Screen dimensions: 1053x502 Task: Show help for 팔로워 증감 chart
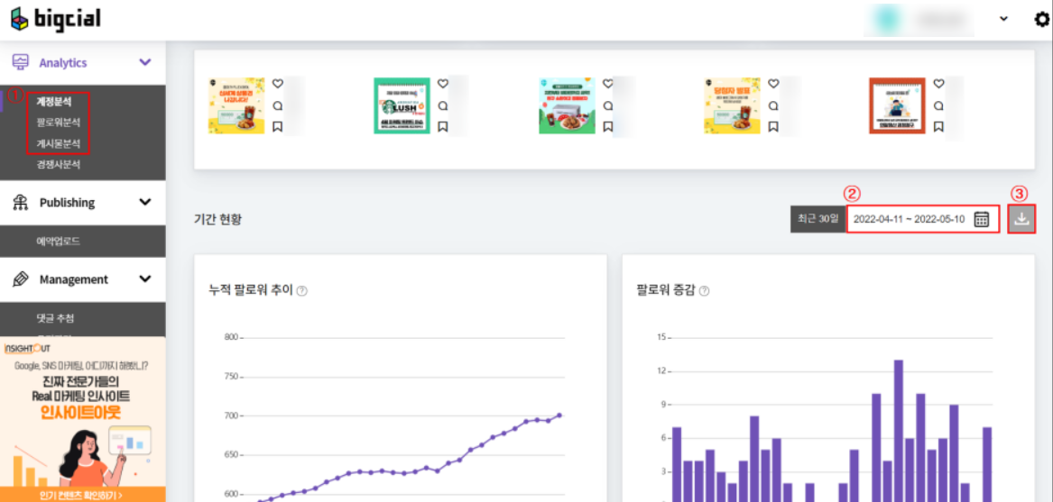tap(705, 291)
